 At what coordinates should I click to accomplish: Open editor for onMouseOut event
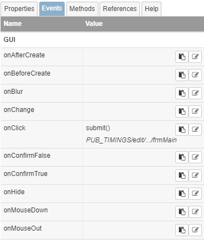coord(195,230)
